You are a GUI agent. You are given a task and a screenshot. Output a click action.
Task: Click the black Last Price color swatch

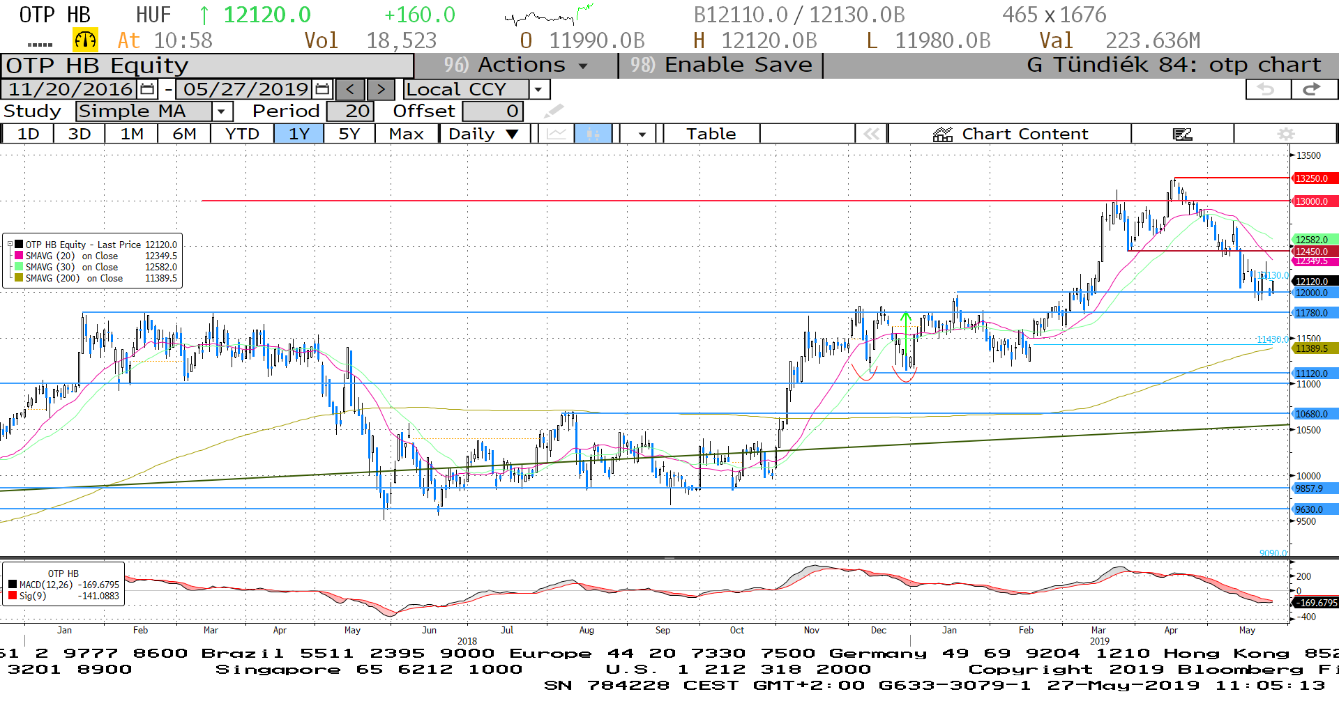click(19, 245)
